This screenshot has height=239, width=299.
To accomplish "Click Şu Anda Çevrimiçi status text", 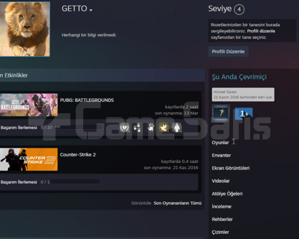I will pos(239,77).
